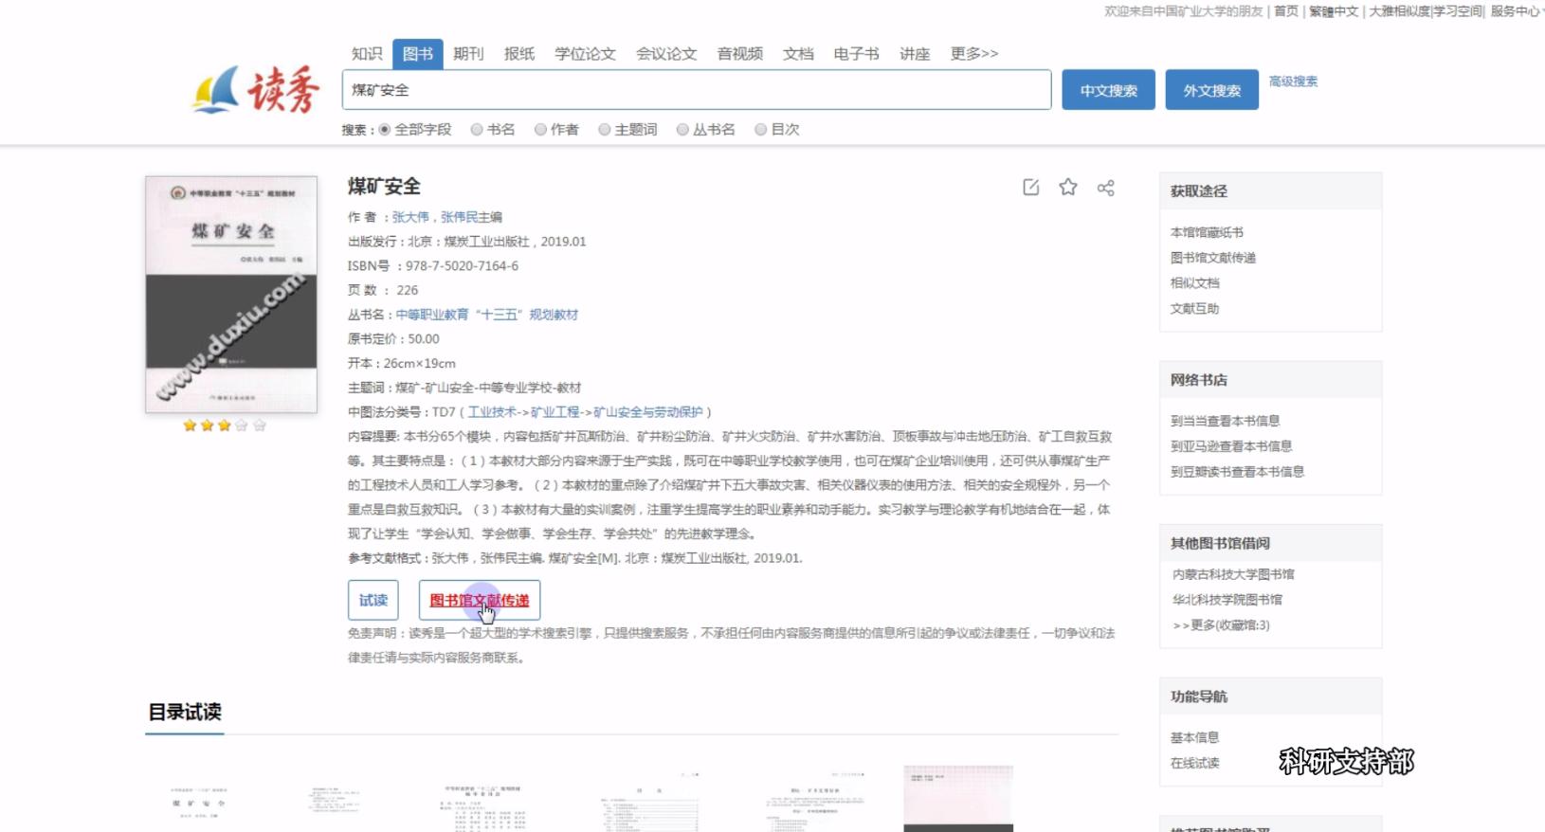Open the author link 张大伟
Image resolution: width=1545 pixels, height=832 pixels.
pyautogui.click(x=410, y=217)
